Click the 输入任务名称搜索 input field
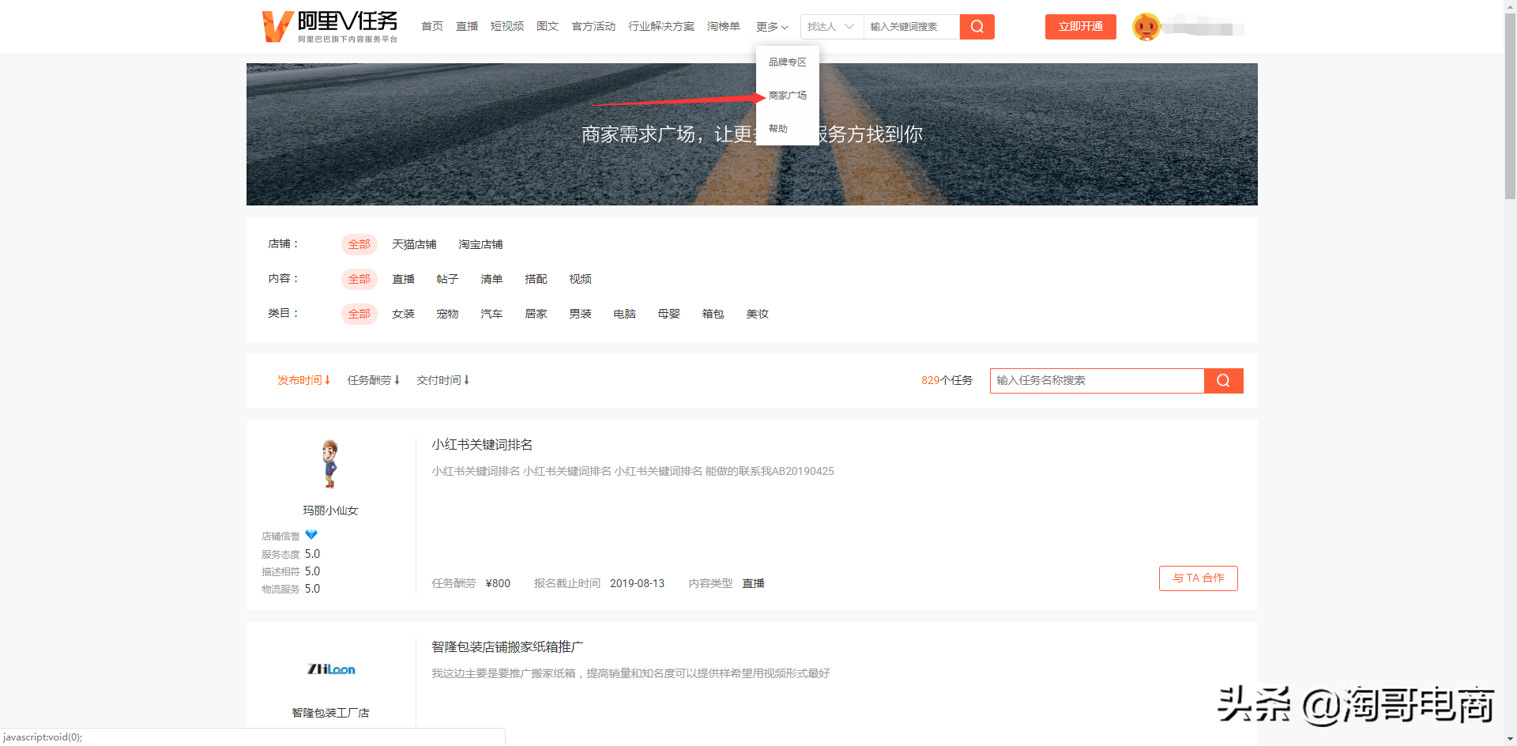Viewport: 1517px width, 746px height. click(x=1096, y=381)
